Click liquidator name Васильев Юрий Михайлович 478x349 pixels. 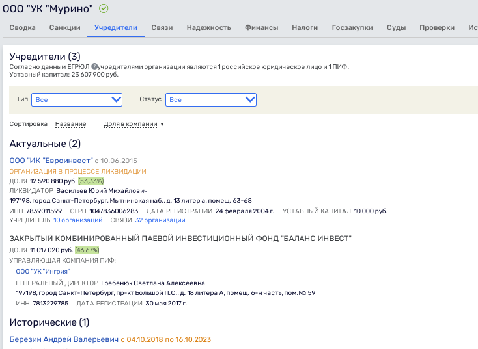click(102, 191)
